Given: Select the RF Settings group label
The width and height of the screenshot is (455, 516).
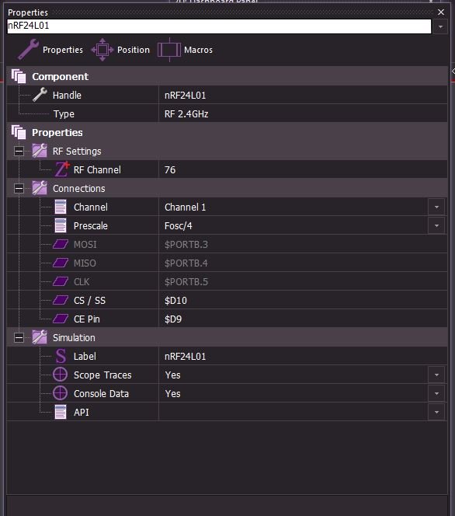Looking at the screenshot, I should pos(77,152).
